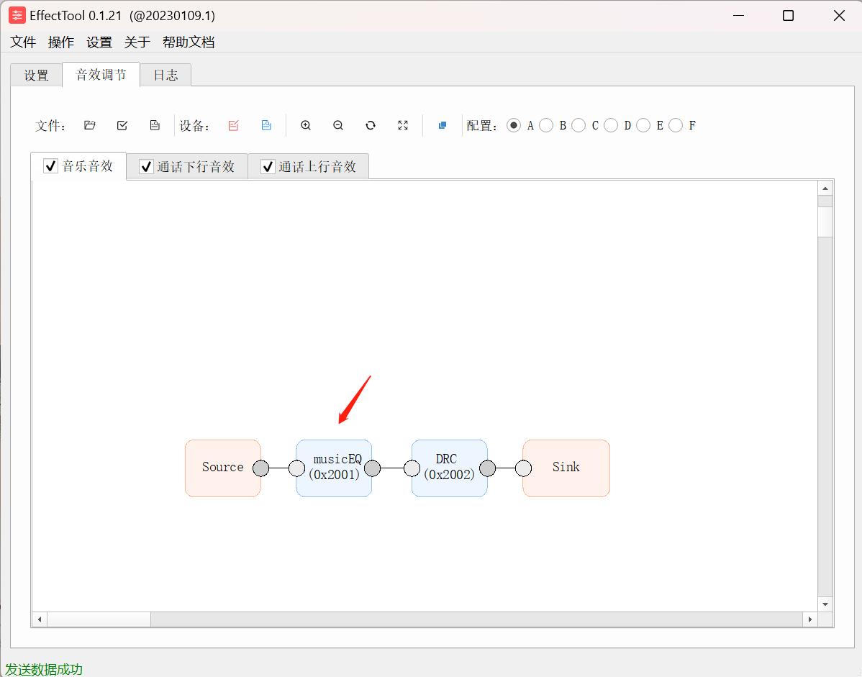Click the blue stacked squares icon
Image resolution: width=862 pixels, height=677 pixels.
point(442,125)
